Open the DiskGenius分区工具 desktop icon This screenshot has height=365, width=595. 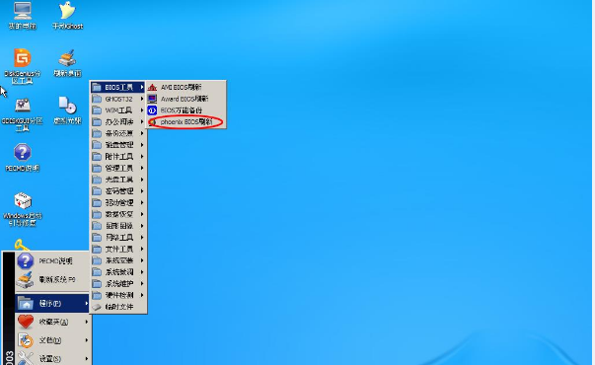point(23,66)
